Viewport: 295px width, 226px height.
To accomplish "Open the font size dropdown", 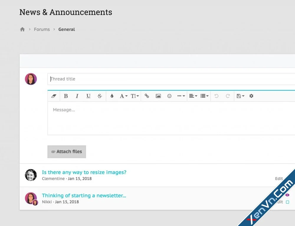I will tap(135, 96).
